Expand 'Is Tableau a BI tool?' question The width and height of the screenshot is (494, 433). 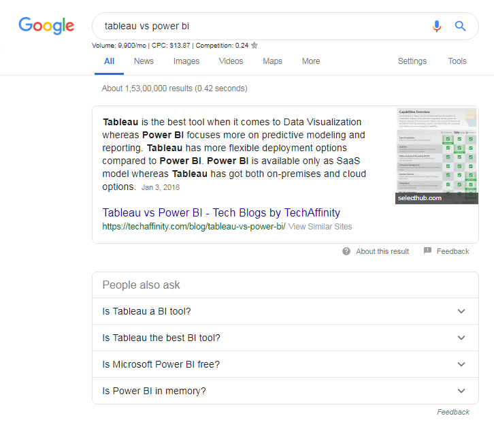(x=285, y=311)
